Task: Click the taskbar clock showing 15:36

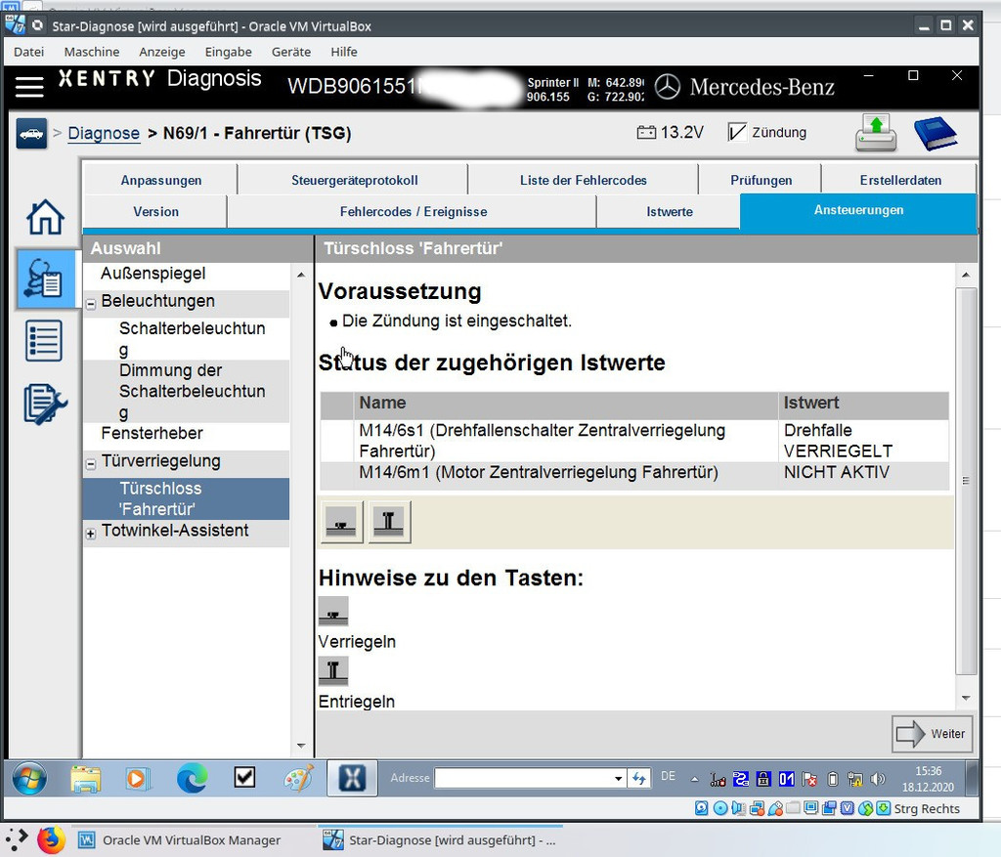Action: coord(928,779)
